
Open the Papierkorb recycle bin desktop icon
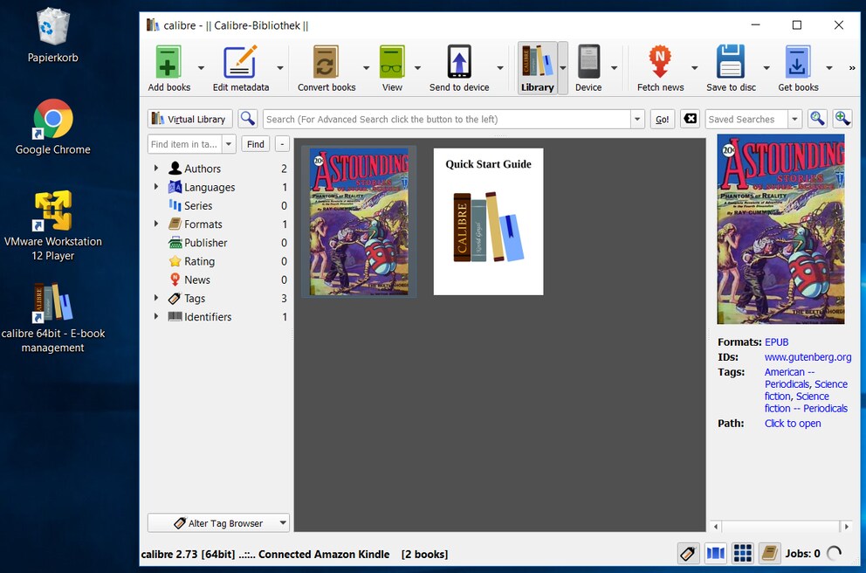pyautogui.click(x=53, y=35)
